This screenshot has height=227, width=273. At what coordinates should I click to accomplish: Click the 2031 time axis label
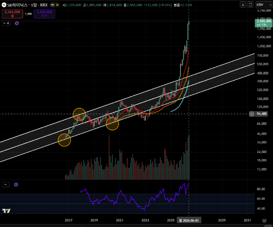point(247,220)
